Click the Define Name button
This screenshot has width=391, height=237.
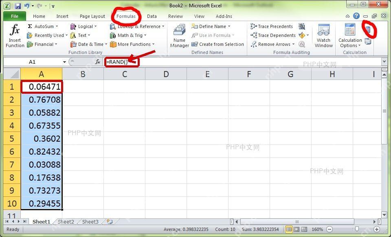(x=211, y=26)
